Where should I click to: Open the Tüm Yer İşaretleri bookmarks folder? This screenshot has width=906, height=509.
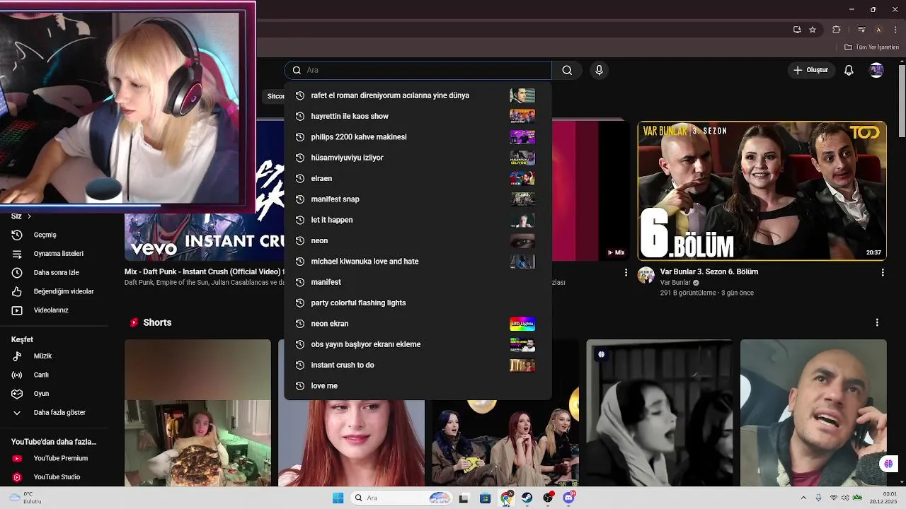[x=871, y=47]
